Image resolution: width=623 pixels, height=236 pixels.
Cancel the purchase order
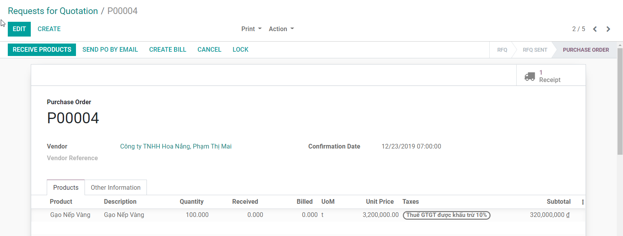pos(209,50)
